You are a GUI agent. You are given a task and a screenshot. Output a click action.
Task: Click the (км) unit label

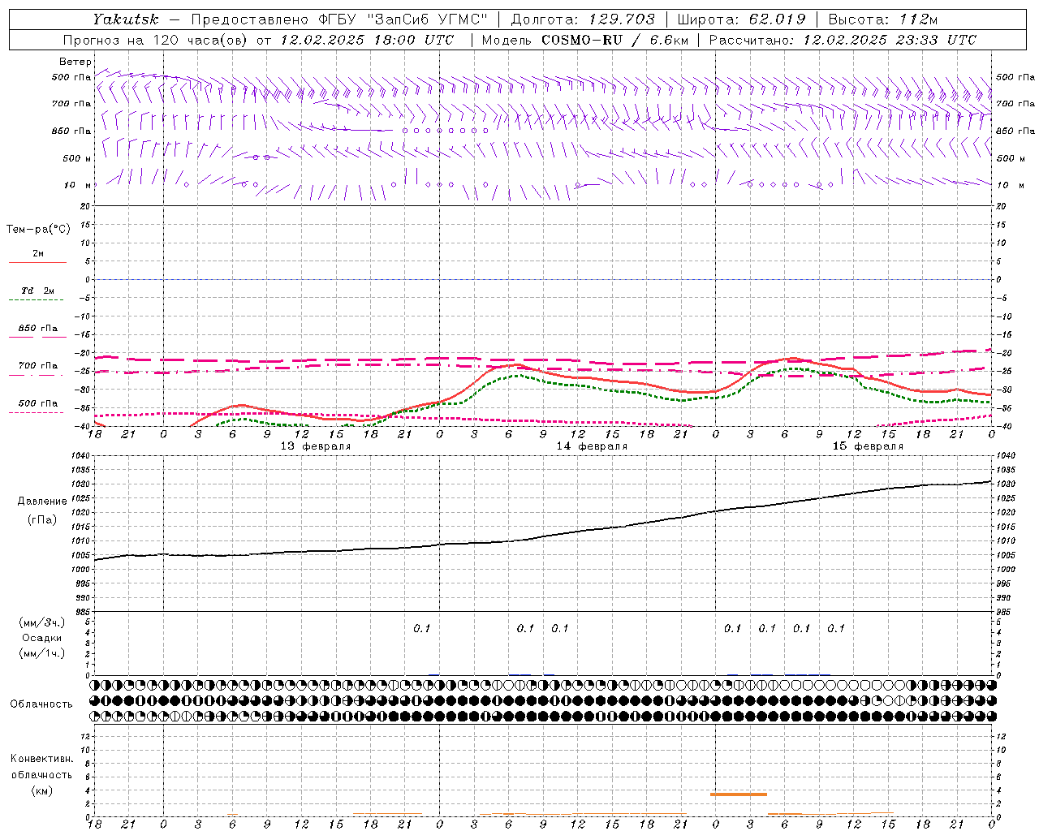tap(41, 790)
